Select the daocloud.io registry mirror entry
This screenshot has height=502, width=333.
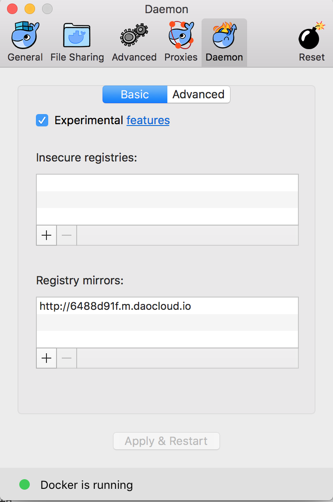click(x=115, y=306)
